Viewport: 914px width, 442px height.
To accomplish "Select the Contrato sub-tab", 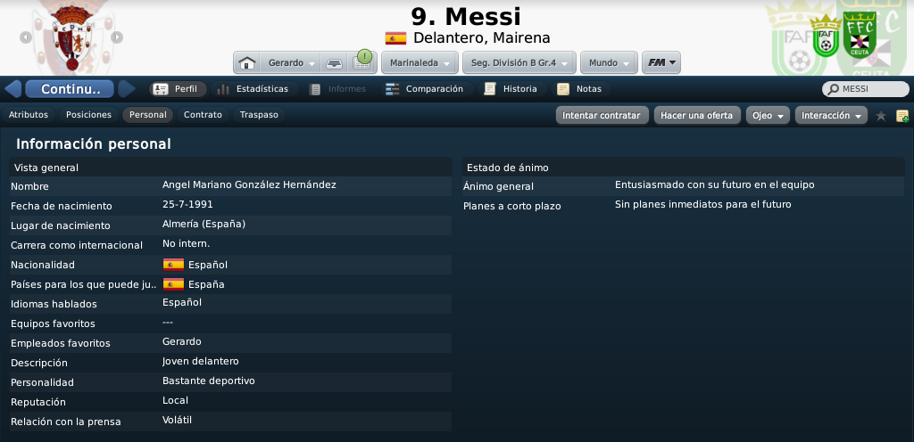I will (x=203, y=115).
